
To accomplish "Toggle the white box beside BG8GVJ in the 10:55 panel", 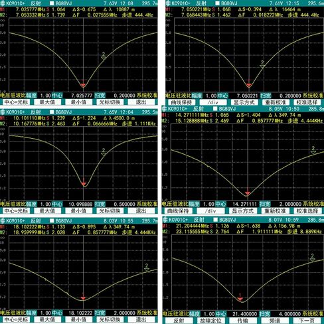I will (x=52, y=220).
